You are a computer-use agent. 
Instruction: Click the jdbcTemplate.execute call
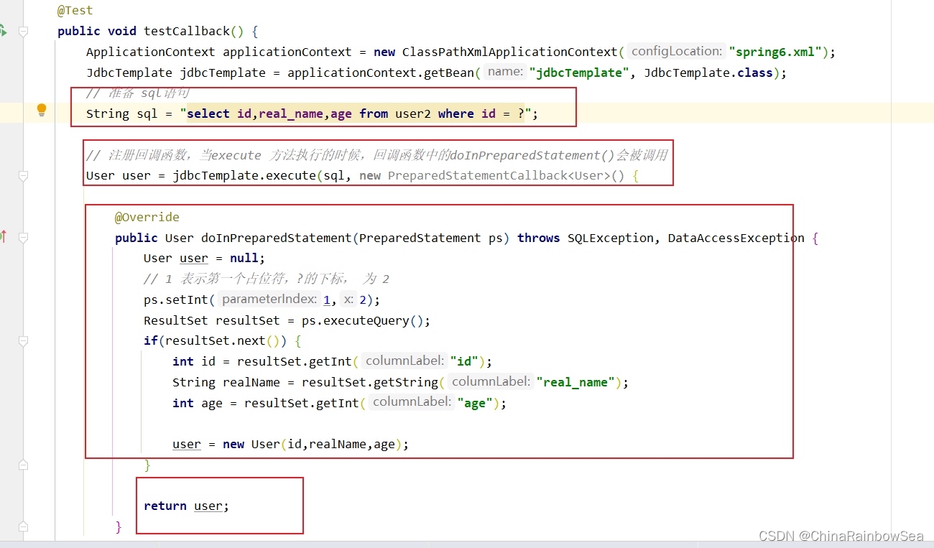244,176
